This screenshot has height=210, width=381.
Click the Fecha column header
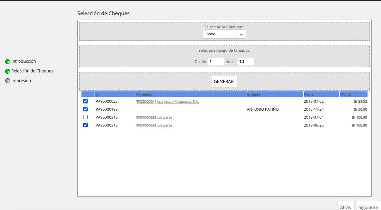point(321,94)
